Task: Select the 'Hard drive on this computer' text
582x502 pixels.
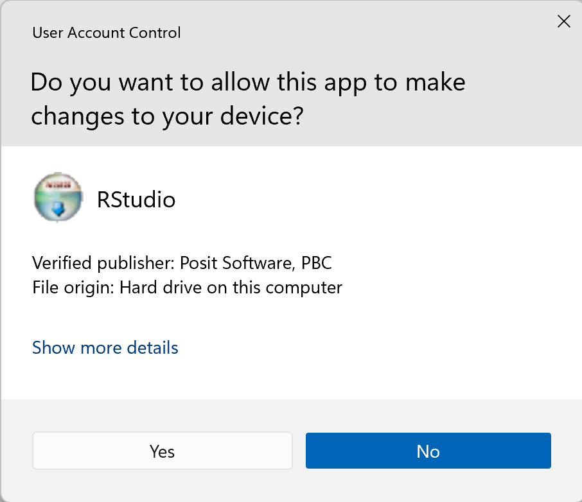Action: point(231,288)
